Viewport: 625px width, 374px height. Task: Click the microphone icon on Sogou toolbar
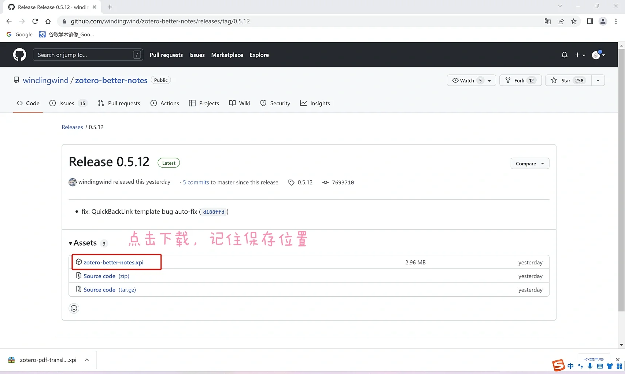[590, 366]
